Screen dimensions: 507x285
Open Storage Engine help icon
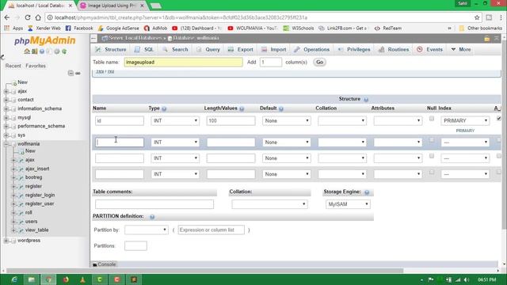[367, 192]
